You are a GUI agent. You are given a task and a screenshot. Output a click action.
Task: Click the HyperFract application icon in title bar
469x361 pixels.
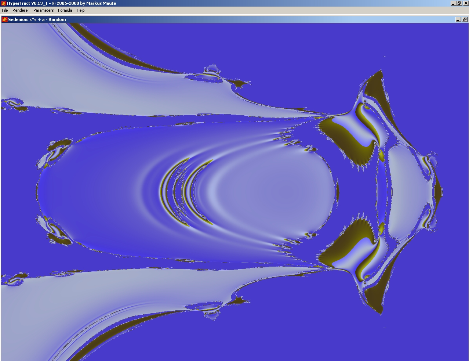tap(4, 3)
